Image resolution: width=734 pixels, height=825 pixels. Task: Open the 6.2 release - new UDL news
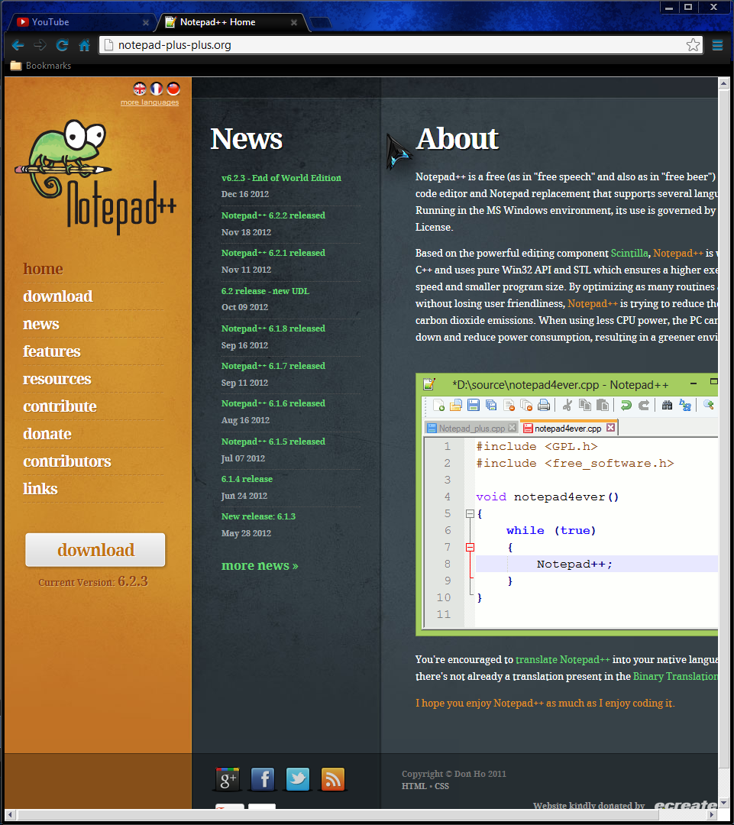click(x=265, y=291)
